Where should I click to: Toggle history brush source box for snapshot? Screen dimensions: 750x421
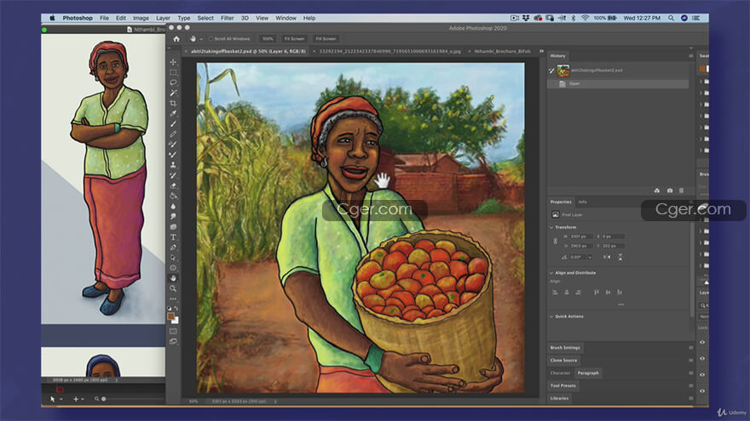click(551, 71)
